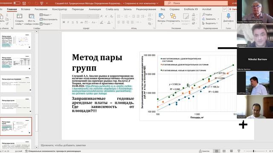273x153 pixels.
Task: Clear all formatting icon
Action: pyautogui.click(x=112, y=16)
